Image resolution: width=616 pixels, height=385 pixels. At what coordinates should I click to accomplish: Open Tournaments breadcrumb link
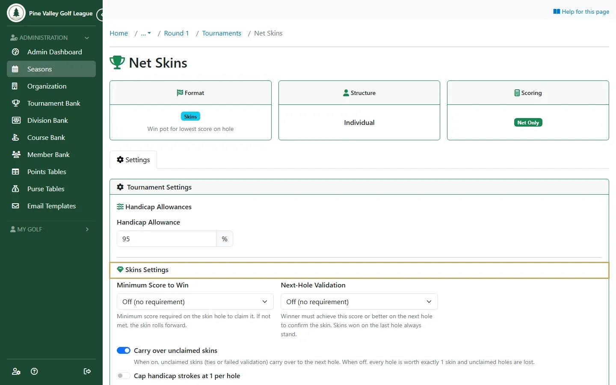(222, 33)
